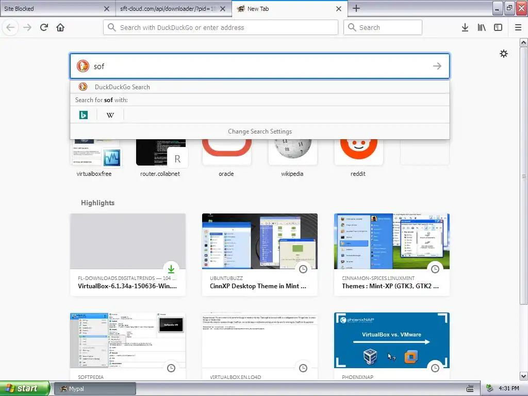
Task: Open new tab page settings gear
Action: pyautogui.click(x=504, y=54)
